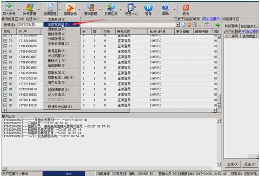Click the log line ending 发表原创成功
Viewport: 260px width, 177px height.
pos(43,136)
